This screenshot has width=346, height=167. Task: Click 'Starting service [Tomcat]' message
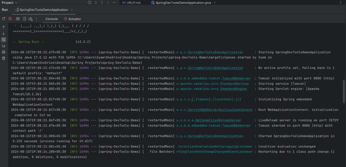coord(282,84)
